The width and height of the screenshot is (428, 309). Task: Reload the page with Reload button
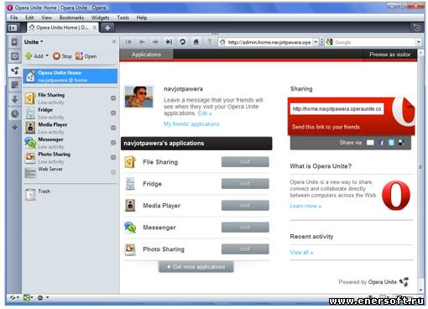pyautogui.click(x=182, y=42)
